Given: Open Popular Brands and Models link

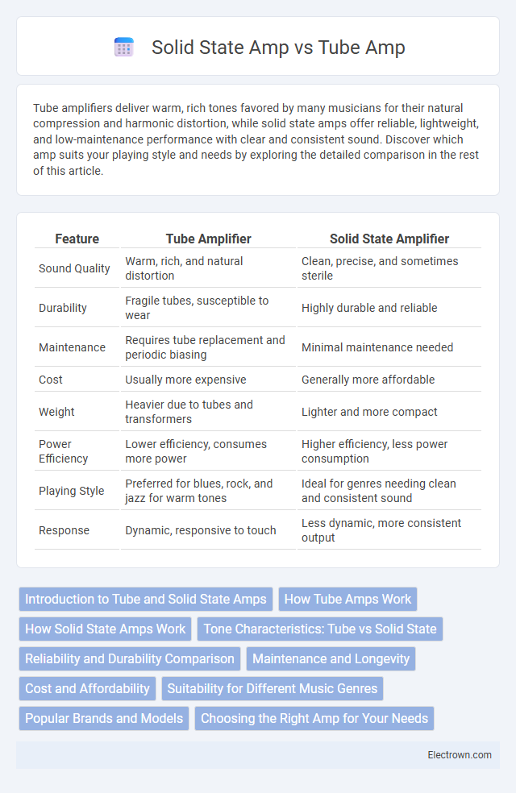Looking at the screenshot, I should coord(104,718).
